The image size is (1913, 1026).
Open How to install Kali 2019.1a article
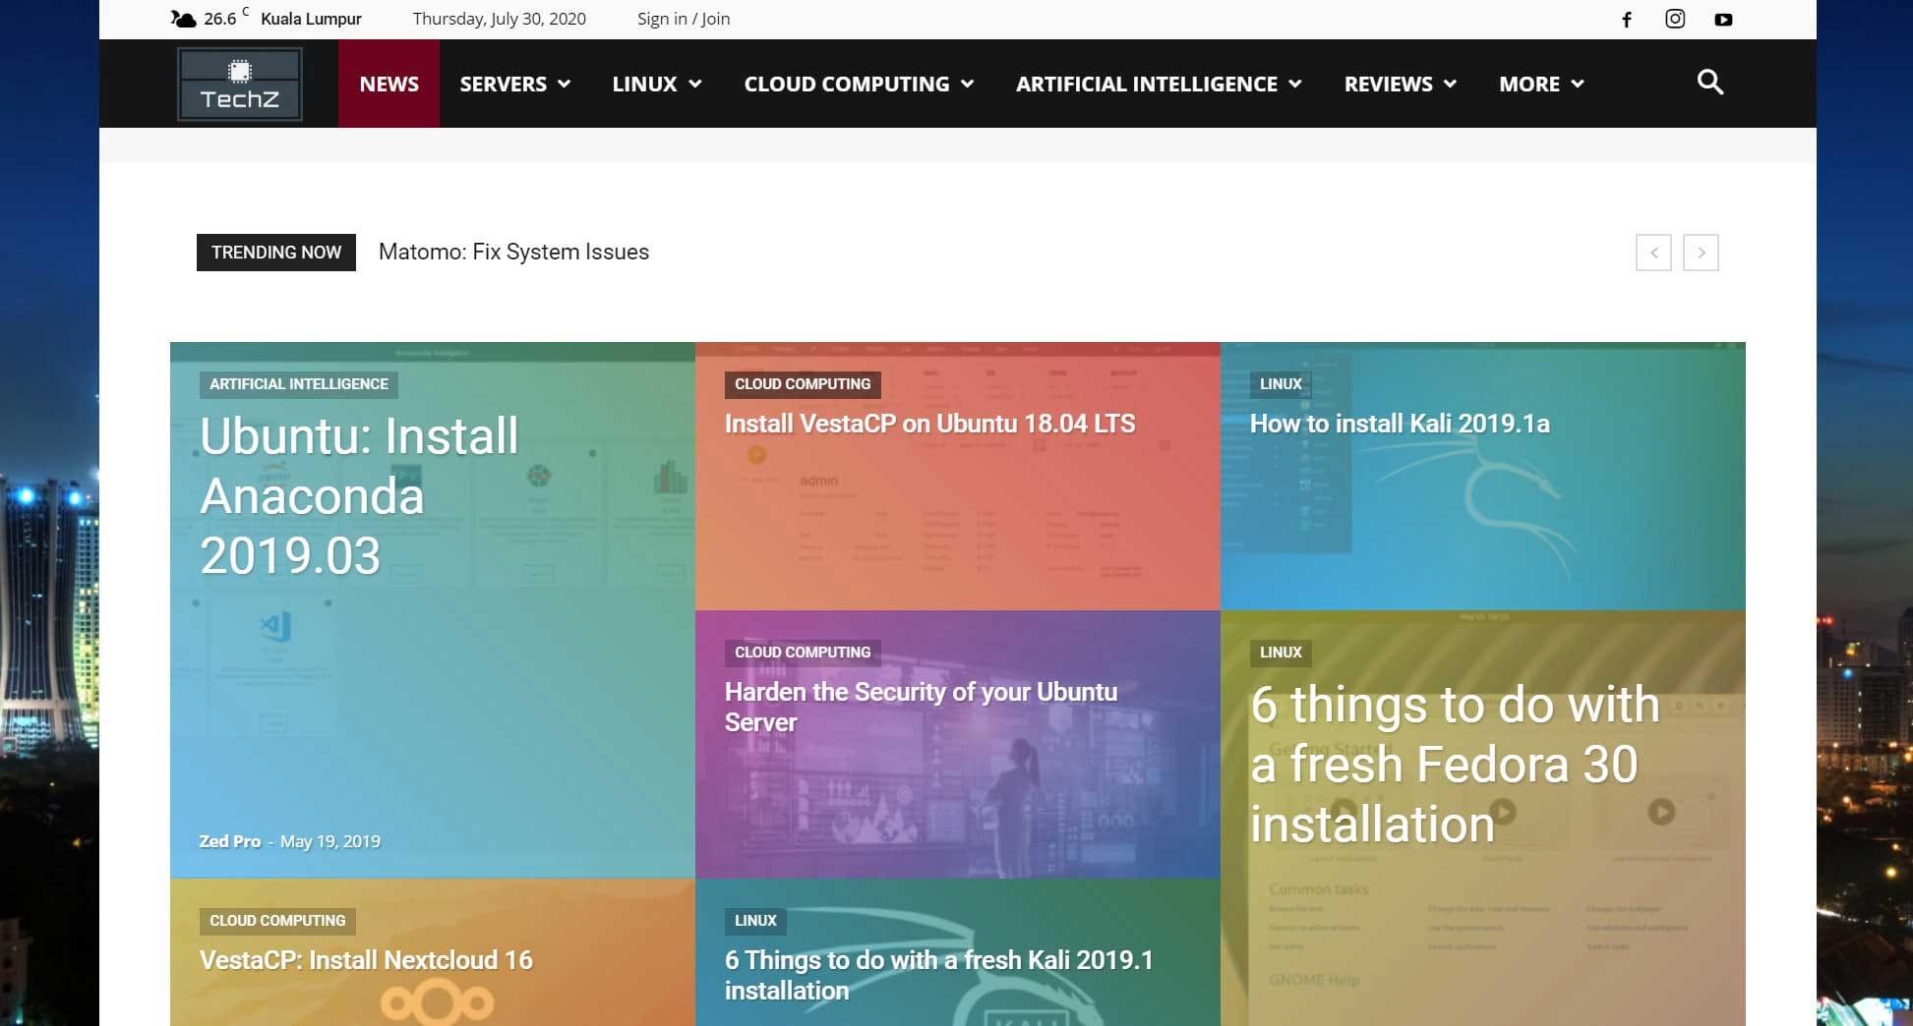click(x=1400, y=424)
